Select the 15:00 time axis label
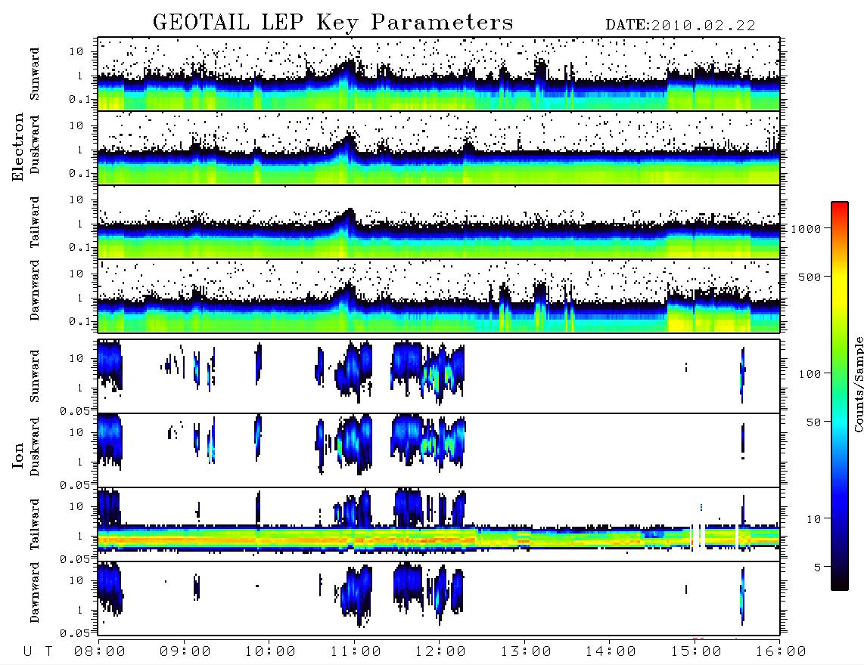The height and width of the screenshot is (665, 864). tap(696, 651)
